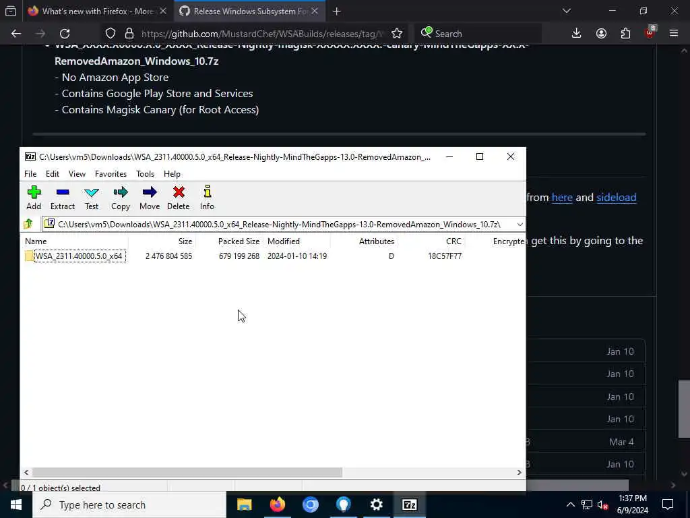Click the 2024-01-10 14:19 modified date
This screenshot has width=690, height=518.
tap(297, 256)
